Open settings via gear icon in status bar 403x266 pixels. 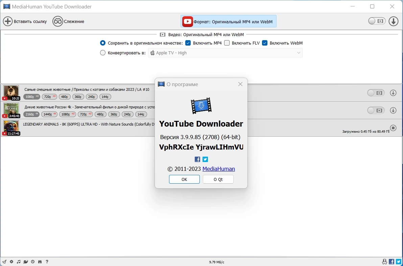pyautogui.click(x=11, y=262)
